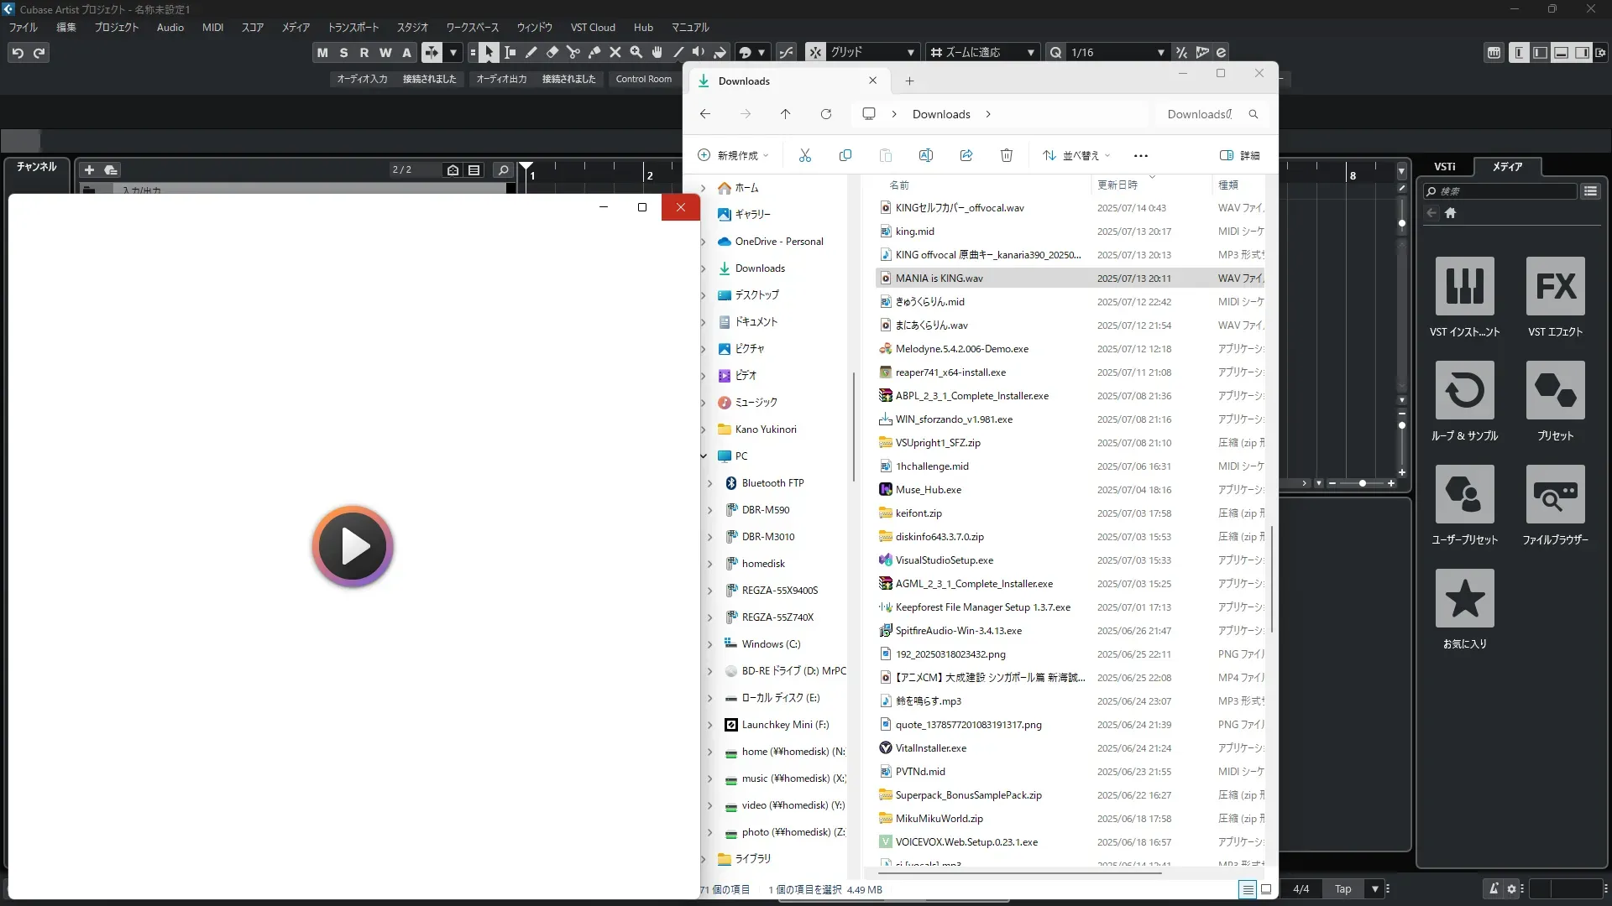Click the Control Room button
This screenshot has width=1612, height=906.
point(643,79)
